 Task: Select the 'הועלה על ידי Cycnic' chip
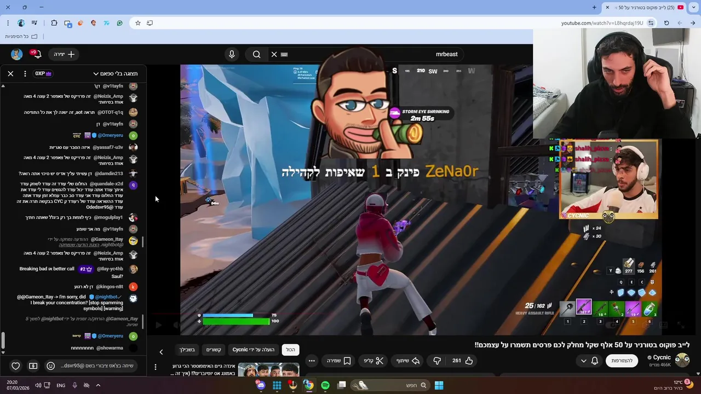[x=254, y=350]
